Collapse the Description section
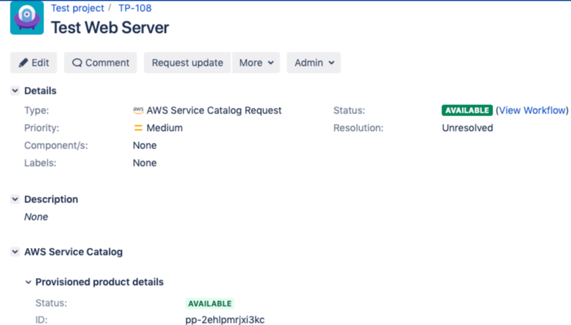Image resolution: width=571 pixels, height=325 pixels. click(x=15, y=199)
